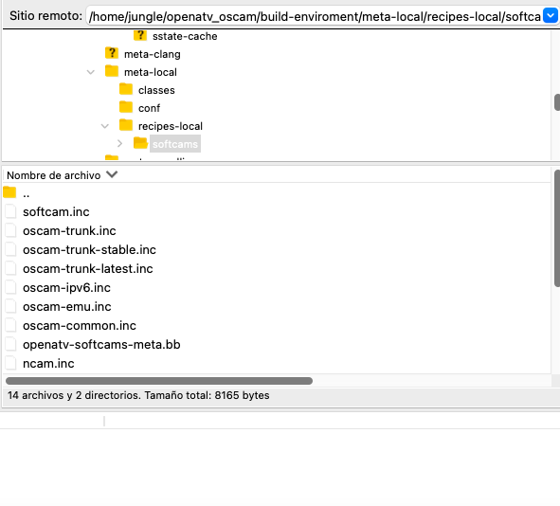This screenshot has height=506, width=560.
Task: Select the file openatv-softcams-meta.bb
Action: pyautogui.click(x=101, y=344)
